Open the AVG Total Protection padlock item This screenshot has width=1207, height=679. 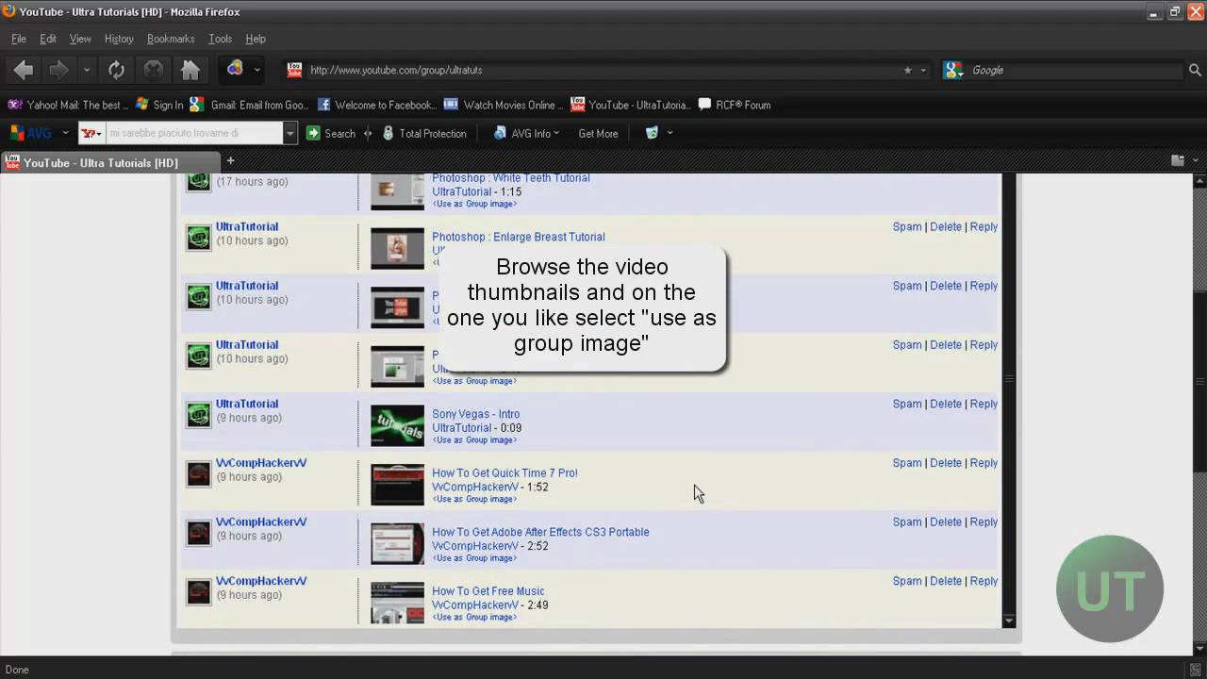tap(423, 133)
